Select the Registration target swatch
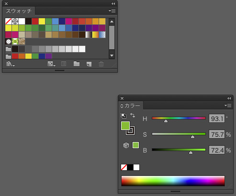The image size is (236, 196). coord(15,21)
